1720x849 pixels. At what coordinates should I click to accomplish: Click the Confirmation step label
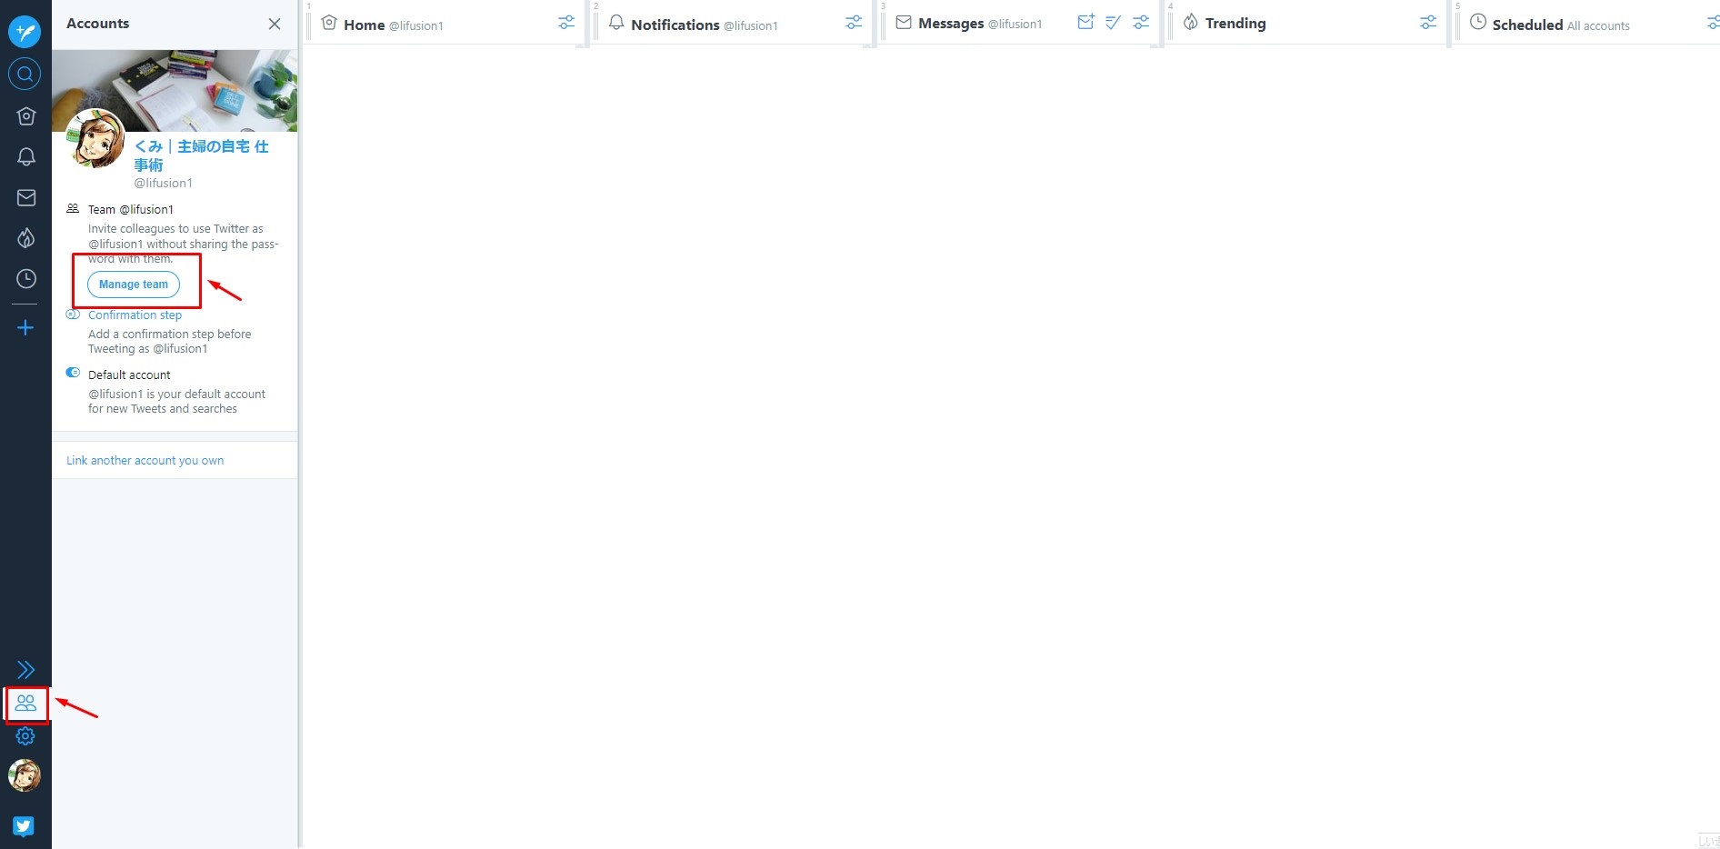pyautogui.click(x=135, y=315)
